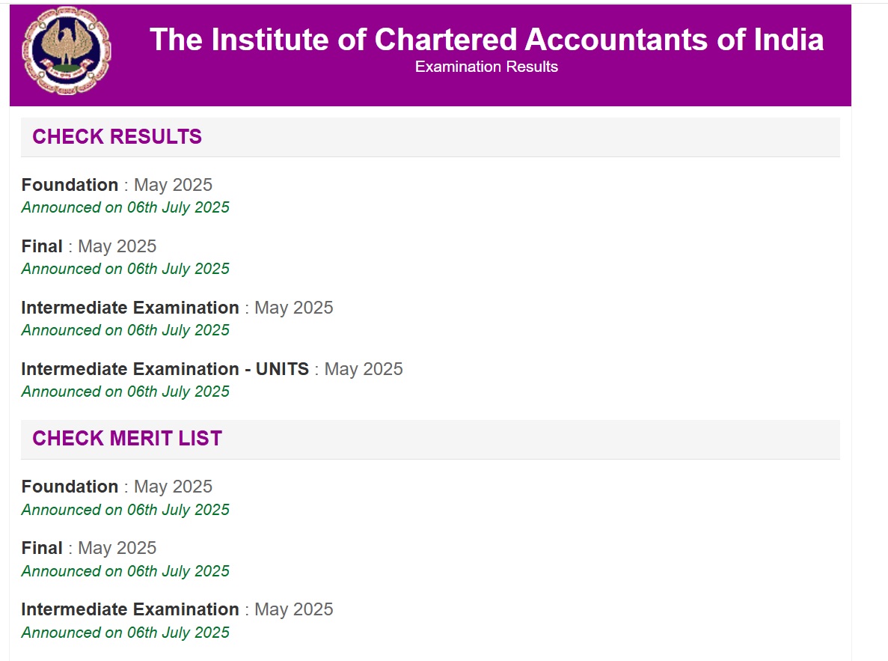Open Intermediate Examination - UNITS results link
Image resolution: width=888 pixels, height=661 pixels.
(165, 369)
